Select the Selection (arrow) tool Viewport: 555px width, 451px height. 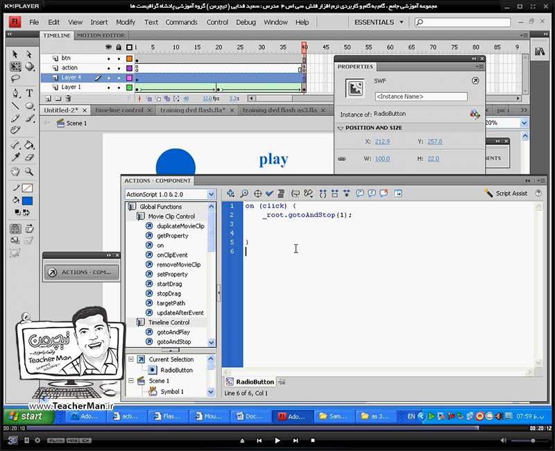coord(15,54)
